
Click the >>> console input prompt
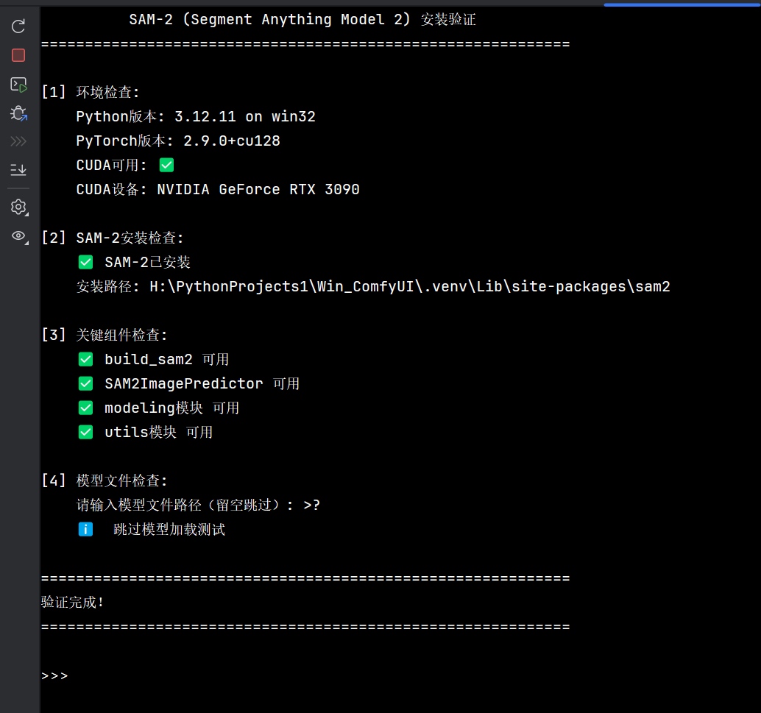[x=54, y=675]
